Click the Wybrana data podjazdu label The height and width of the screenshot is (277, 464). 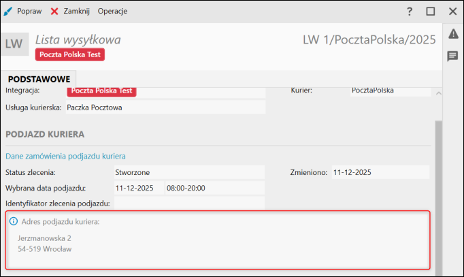point(46,189)
